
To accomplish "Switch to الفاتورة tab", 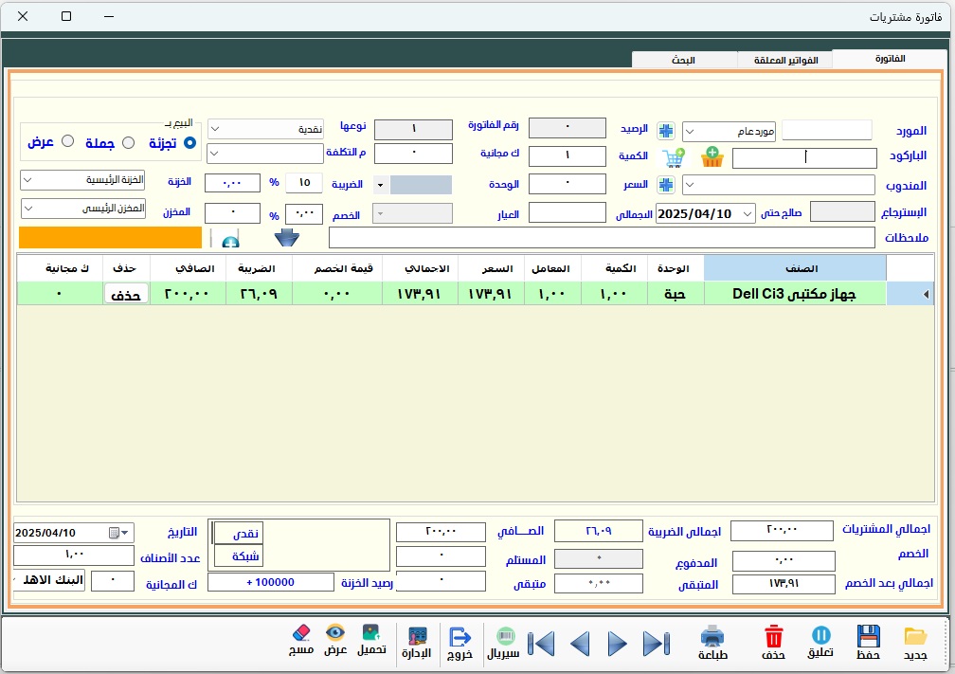I will coord(890,59).
